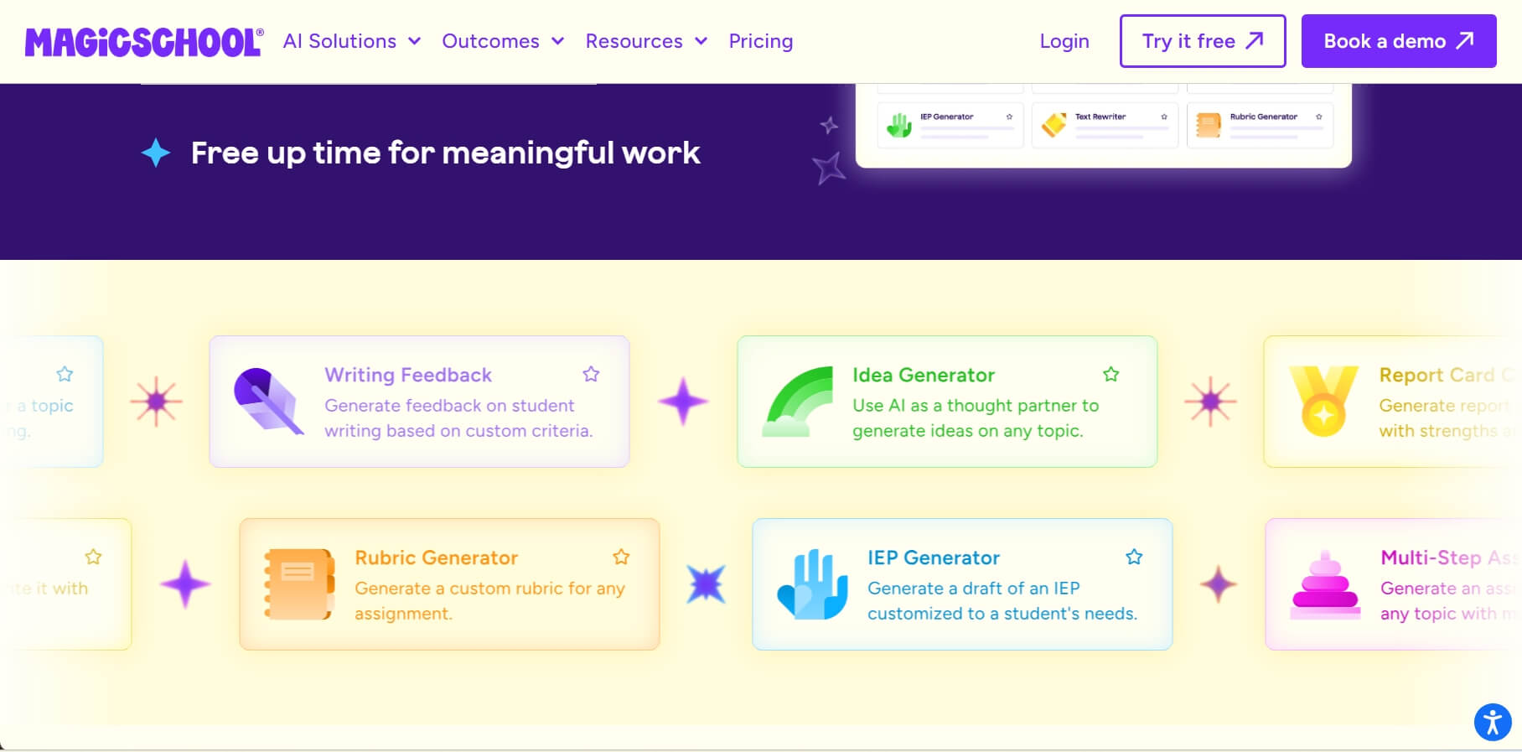Screen dimensions: 1522x752
Task: Click the orange notebook Rubric Generator icon
Action: pyautogui.click(x=299, y=583)
